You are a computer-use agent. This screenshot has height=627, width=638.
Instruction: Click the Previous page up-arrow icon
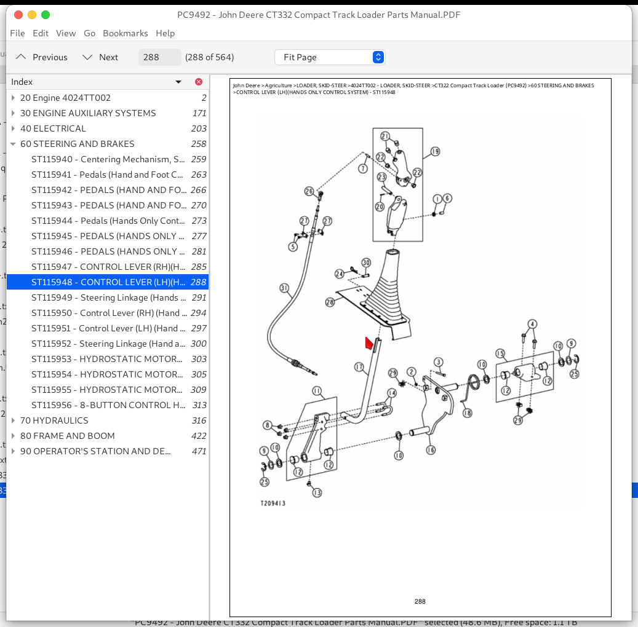22,57
